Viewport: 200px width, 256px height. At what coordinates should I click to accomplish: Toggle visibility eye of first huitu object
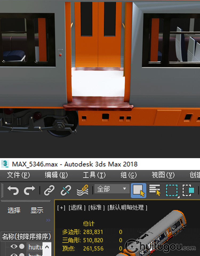coord(14,246)
